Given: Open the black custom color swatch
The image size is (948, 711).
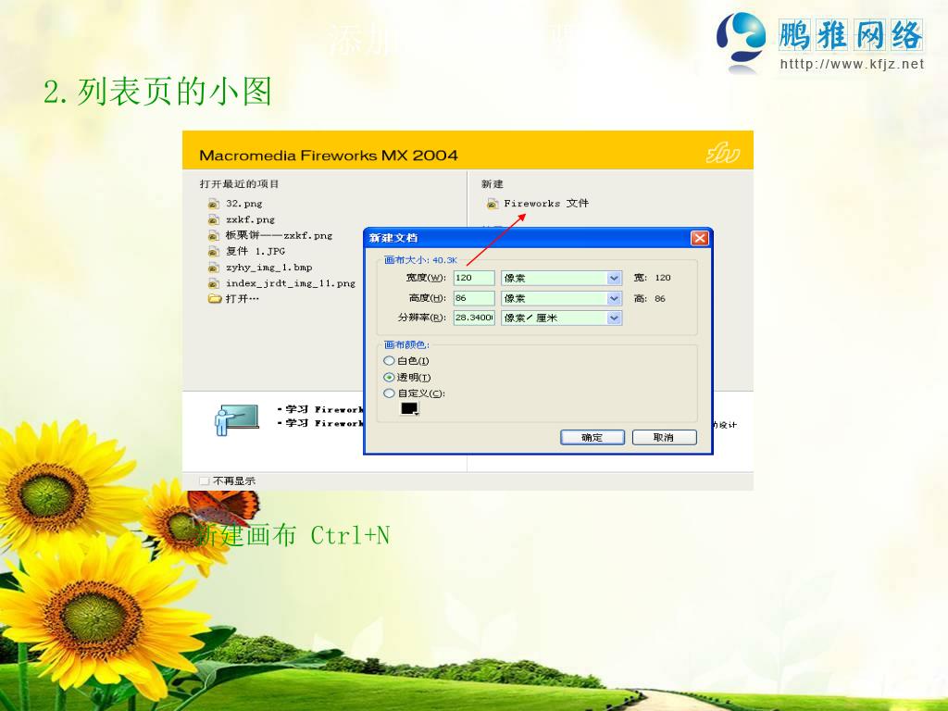Looking at the screenshot, I should [409, 409].
